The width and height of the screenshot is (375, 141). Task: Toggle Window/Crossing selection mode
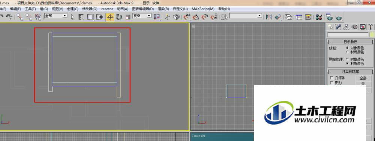coord(99,17)
